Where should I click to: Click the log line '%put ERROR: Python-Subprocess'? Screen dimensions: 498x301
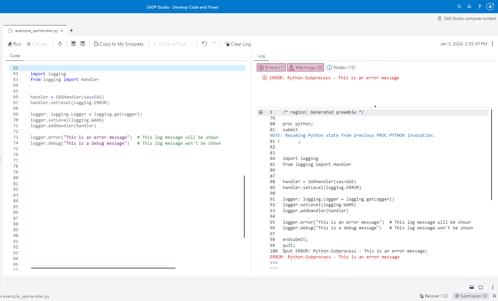tap(355, 251)
